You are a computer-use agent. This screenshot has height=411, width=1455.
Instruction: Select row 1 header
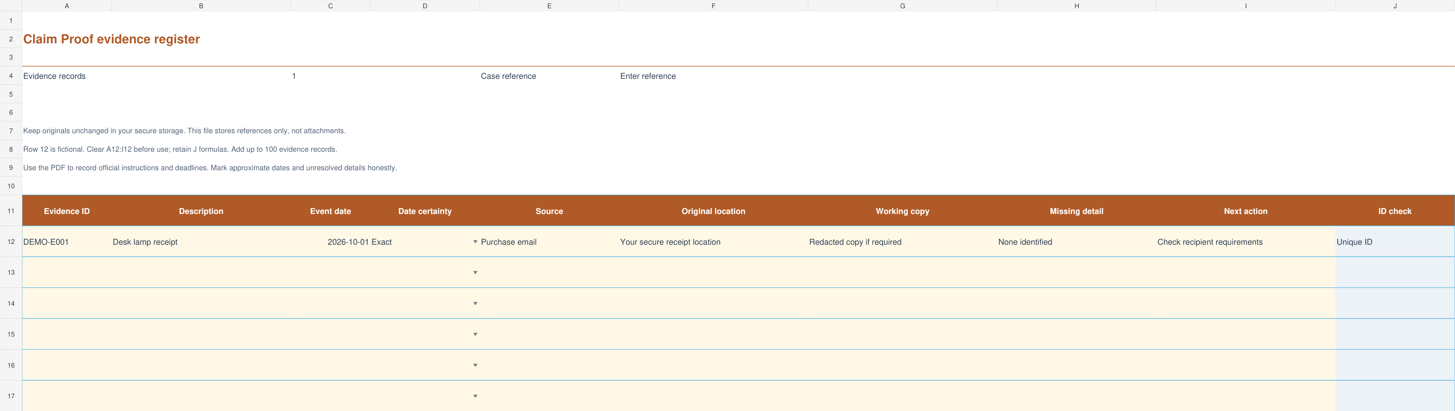click(11, 20)
